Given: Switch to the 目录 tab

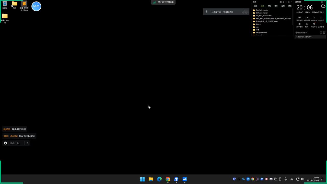Looking at the screenshot, I should [x=262, y=6].
